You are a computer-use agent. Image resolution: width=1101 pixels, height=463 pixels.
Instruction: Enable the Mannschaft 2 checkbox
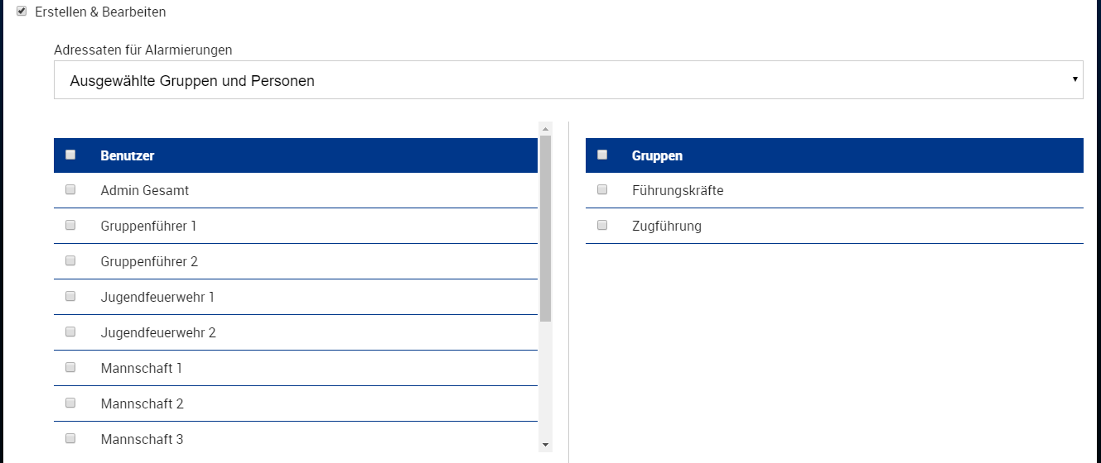(70, 403)
